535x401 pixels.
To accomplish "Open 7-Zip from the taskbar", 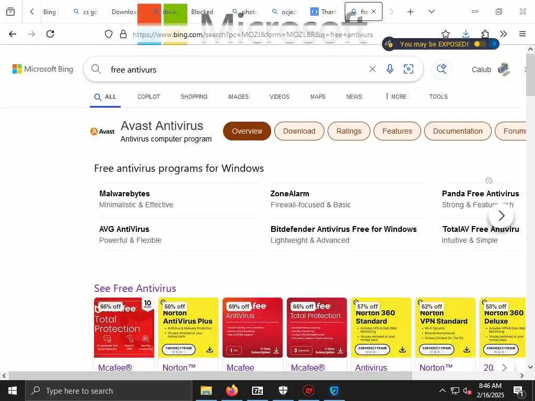I will coord(257,391).
